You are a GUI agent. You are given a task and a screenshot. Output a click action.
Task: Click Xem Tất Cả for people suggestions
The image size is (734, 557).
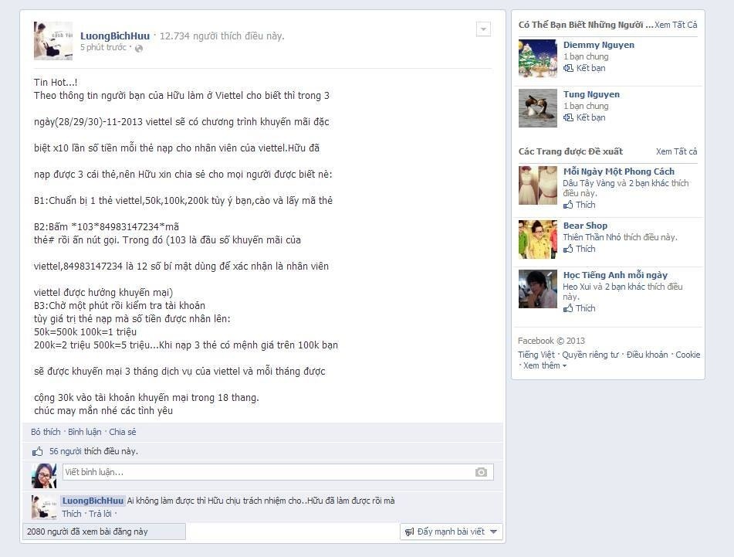676,25
